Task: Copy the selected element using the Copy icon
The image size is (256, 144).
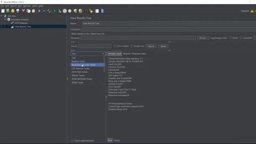Action: coord(28,11)
